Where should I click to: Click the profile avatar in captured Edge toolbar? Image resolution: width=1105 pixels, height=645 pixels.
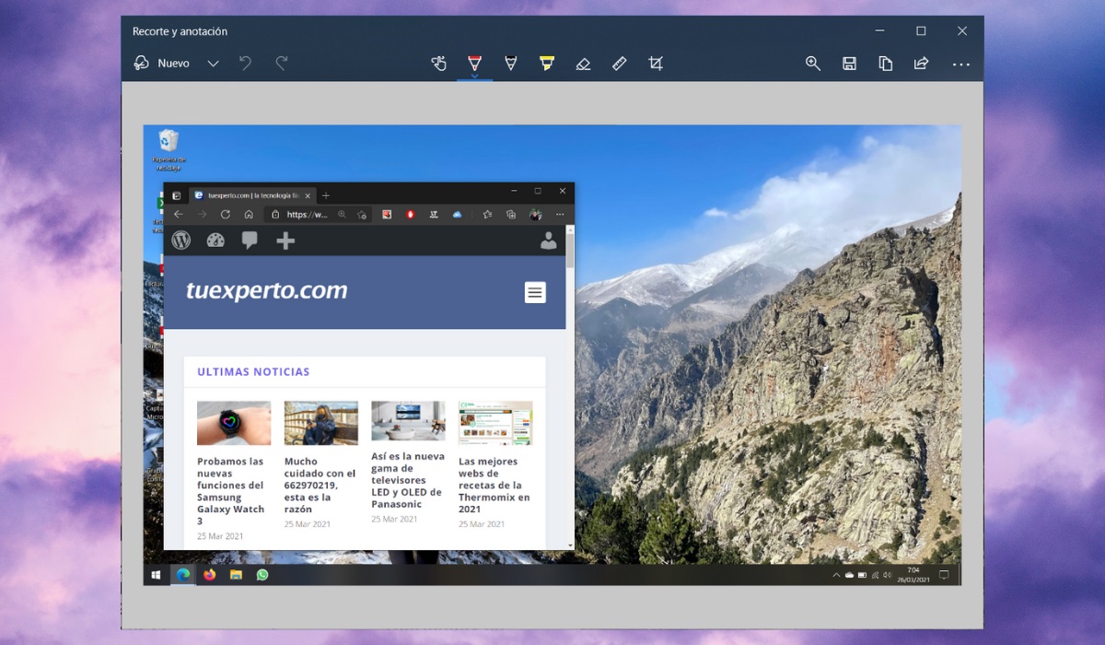535,215
